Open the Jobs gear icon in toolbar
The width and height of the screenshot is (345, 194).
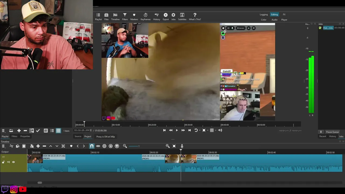click(x=173, y=17)
